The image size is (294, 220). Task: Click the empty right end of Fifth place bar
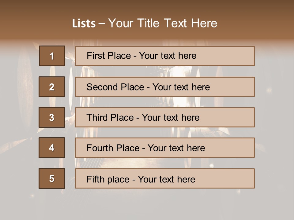(x=233, y=178)
